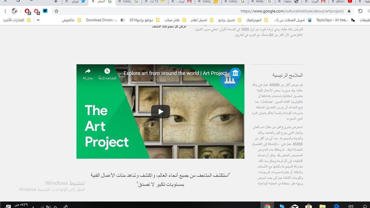Bookmark this page with the star icon
The height and width of the screenshot is (208, 370).
56,11
